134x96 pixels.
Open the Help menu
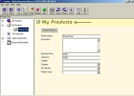click(18, 5)
